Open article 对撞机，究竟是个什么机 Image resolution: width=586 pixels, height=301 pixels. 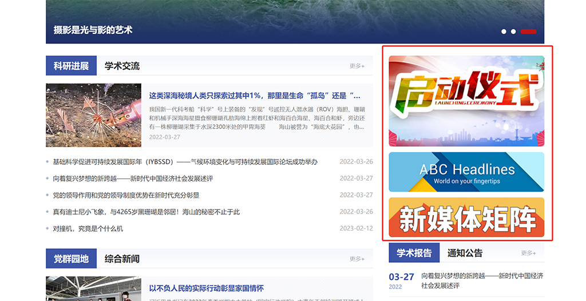click(88, 228)
